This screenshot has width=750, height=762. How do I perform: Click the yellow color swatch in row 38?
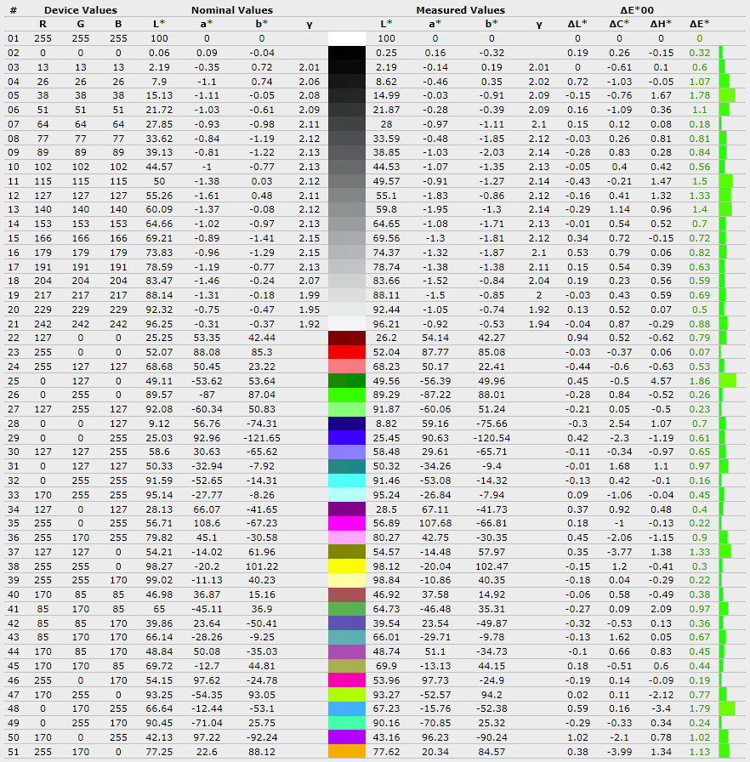pyautogui.click(x=346, y=566)
